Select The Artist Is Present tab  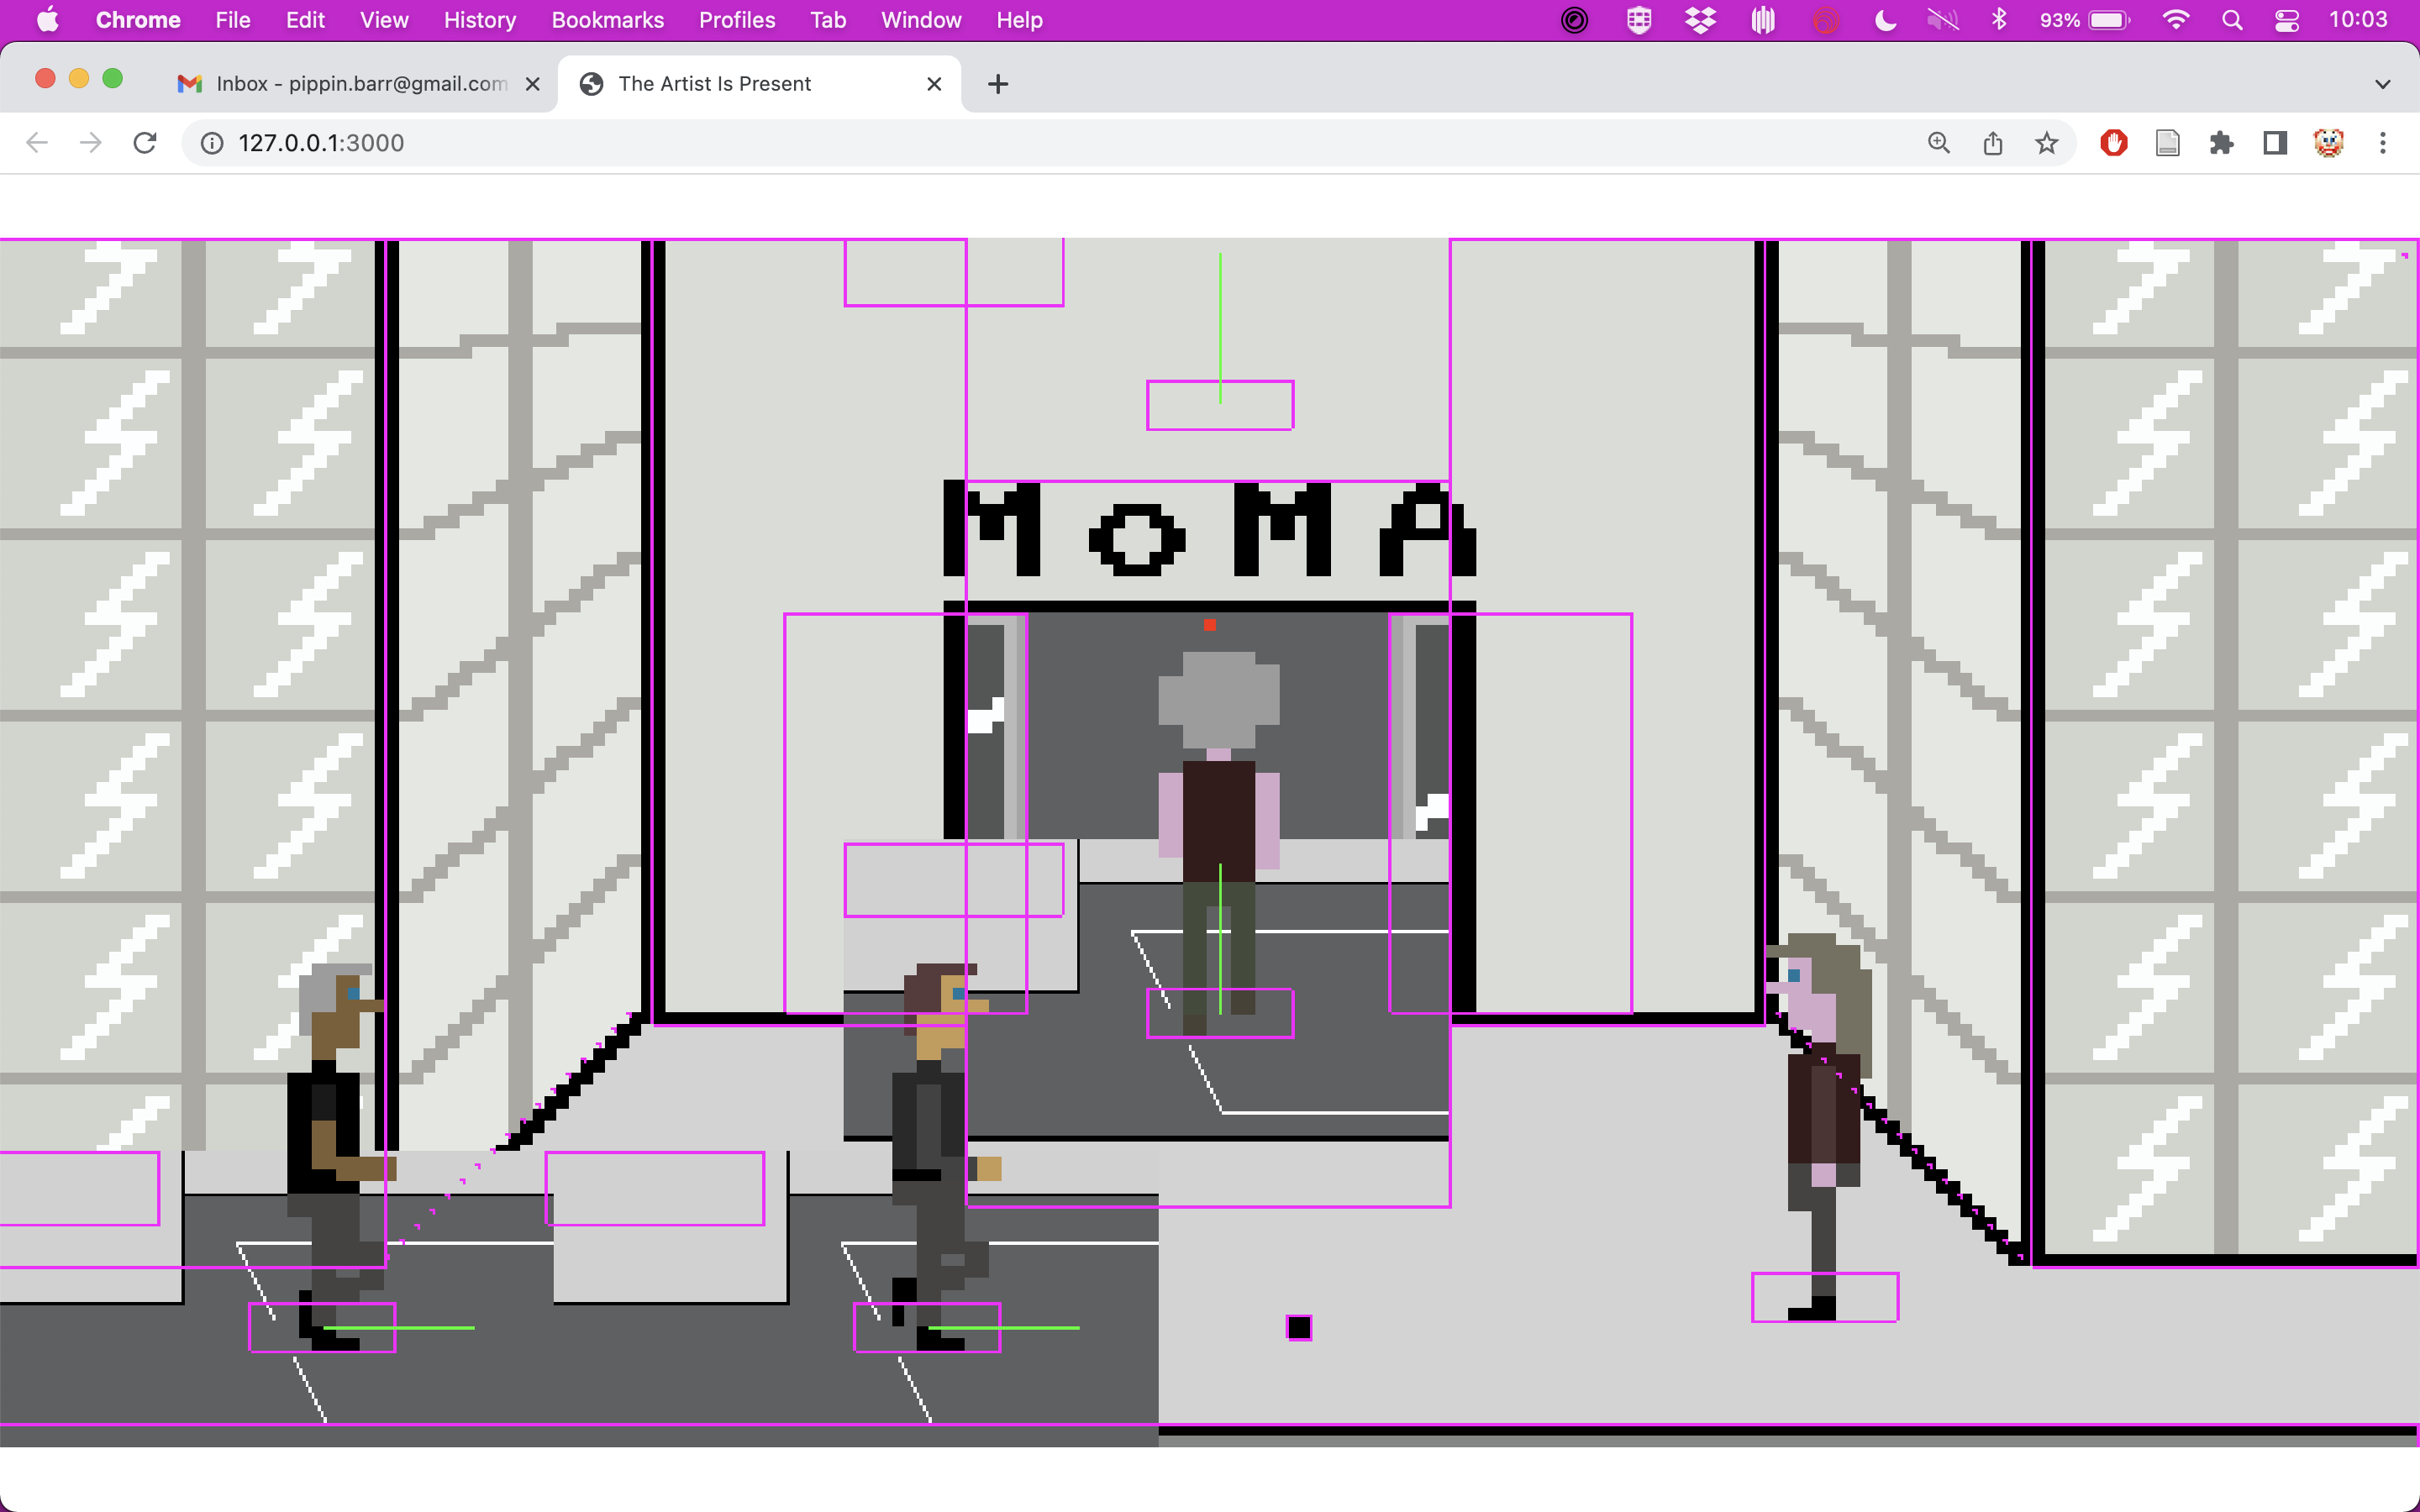[x=760, y=84]
